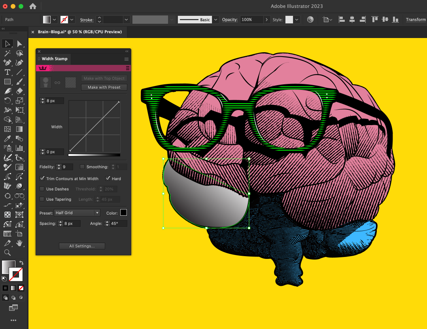
Task: Open Width Stamp panel hamburger menu
Action: [127, 59]
